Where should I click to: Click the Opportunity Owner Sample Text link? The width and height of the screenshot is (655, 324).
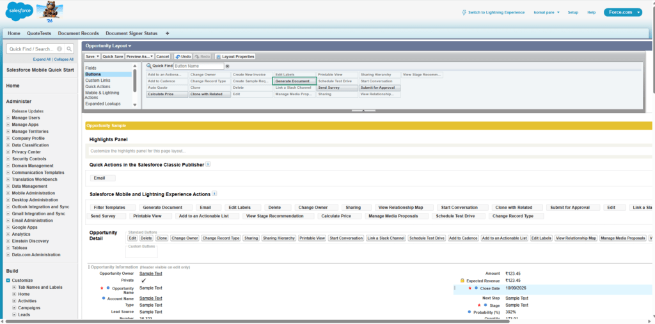[x=151, y=274]
